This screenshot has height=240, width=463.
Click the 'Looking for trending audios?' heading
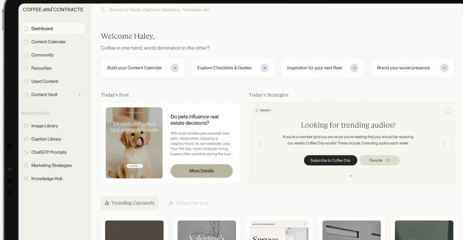[348, 125]
